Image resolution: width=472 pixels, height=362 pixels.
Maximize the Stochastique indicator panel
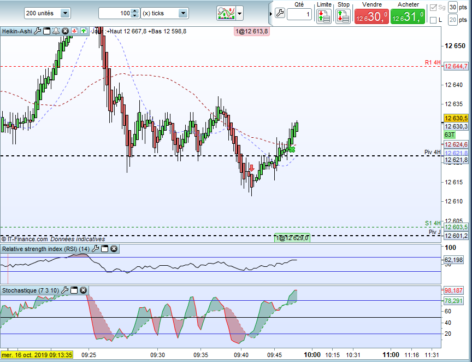(x=74, y=290)
